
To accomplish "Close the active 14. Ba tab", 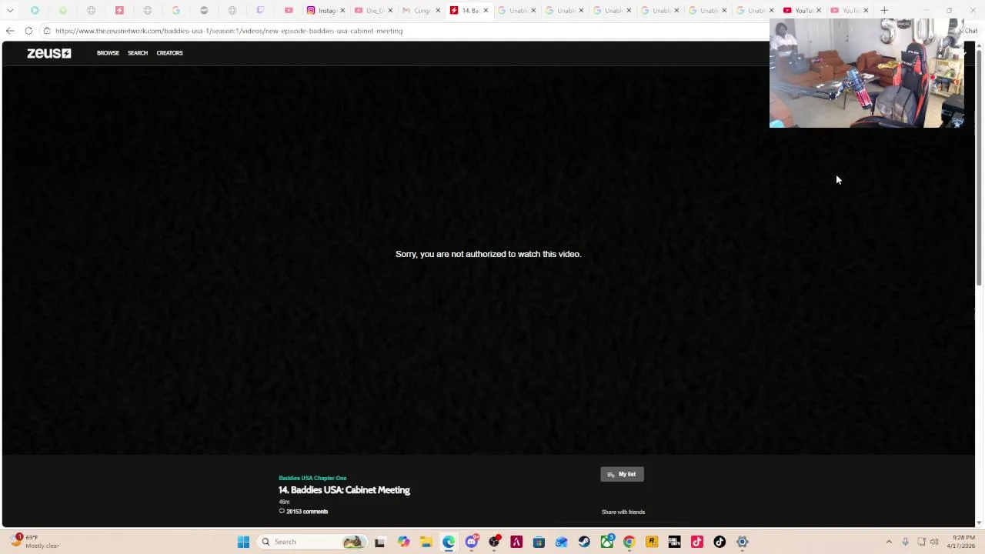I will point(486,11).
